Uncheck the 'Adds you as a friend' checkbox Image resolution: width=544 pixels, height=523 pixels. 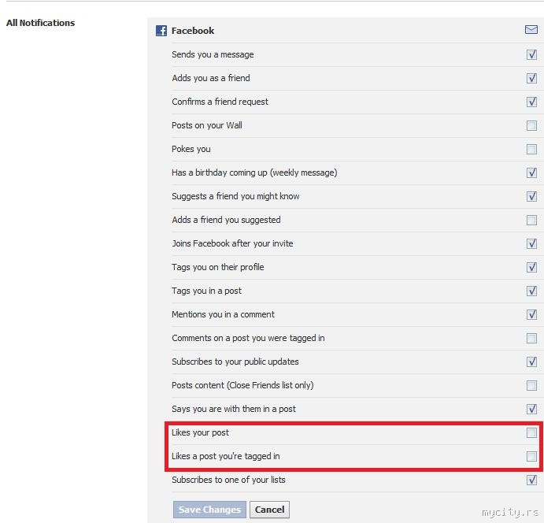pyautogui.click(x=531, y=79)
